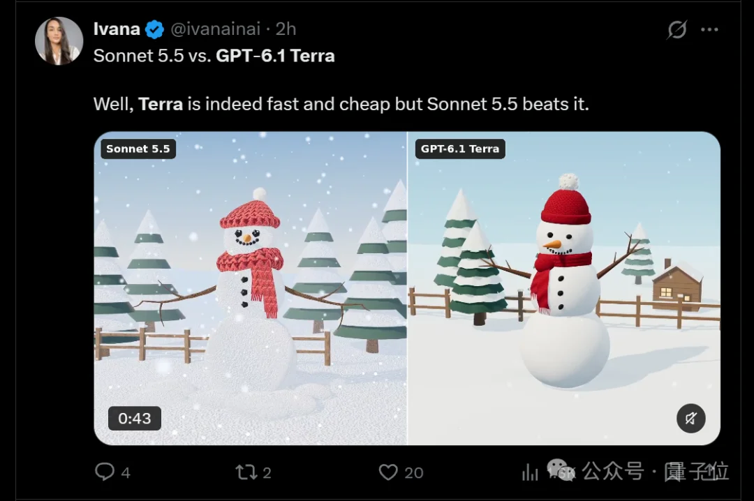This screenshot has width=754, height=501.
Task: Unmute the video using the speaker icon
Action: coord(690,418)
